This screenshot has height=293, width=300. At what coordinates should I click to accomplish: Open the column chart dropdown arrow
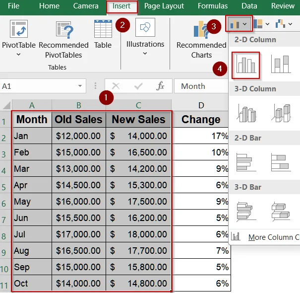point(244,24)
